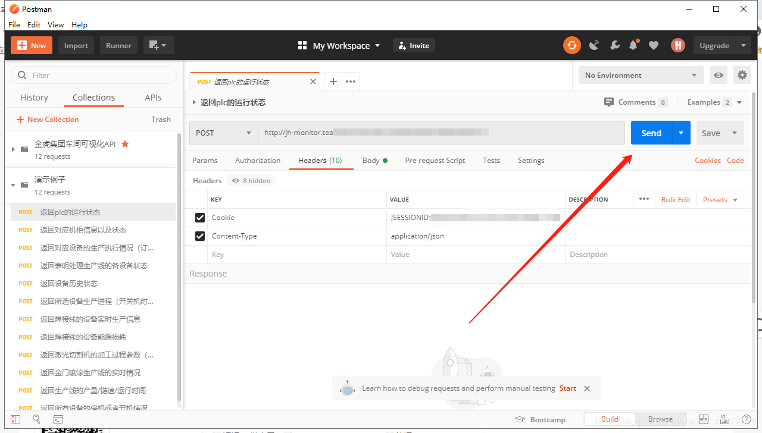
Task: Open the Send button dropdown arrow
Action: click(x=681, y=133)
